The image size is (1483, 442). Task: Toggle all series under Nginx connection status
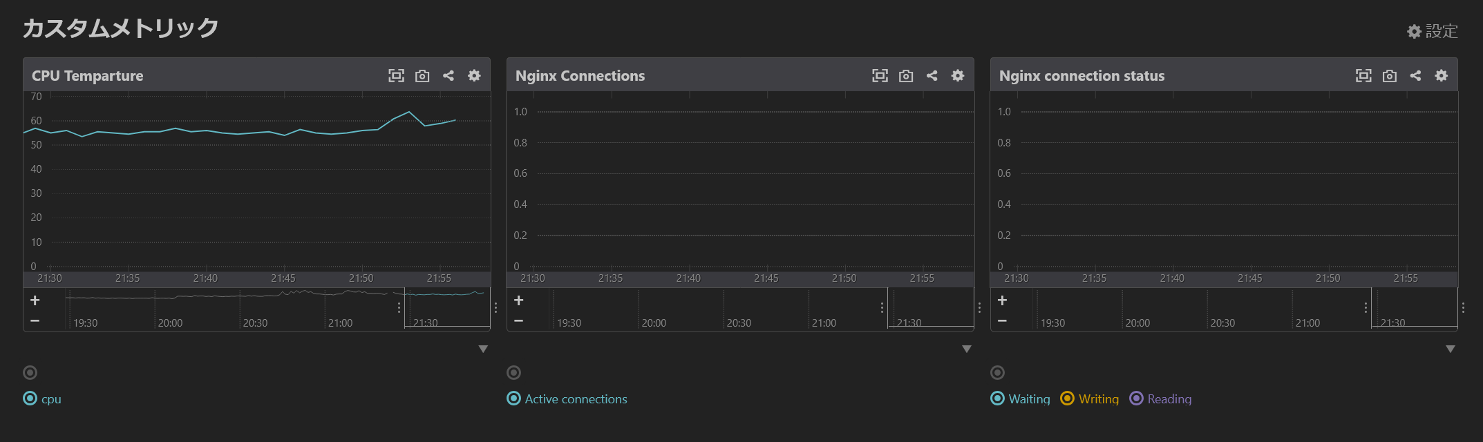tap(997, 373)
